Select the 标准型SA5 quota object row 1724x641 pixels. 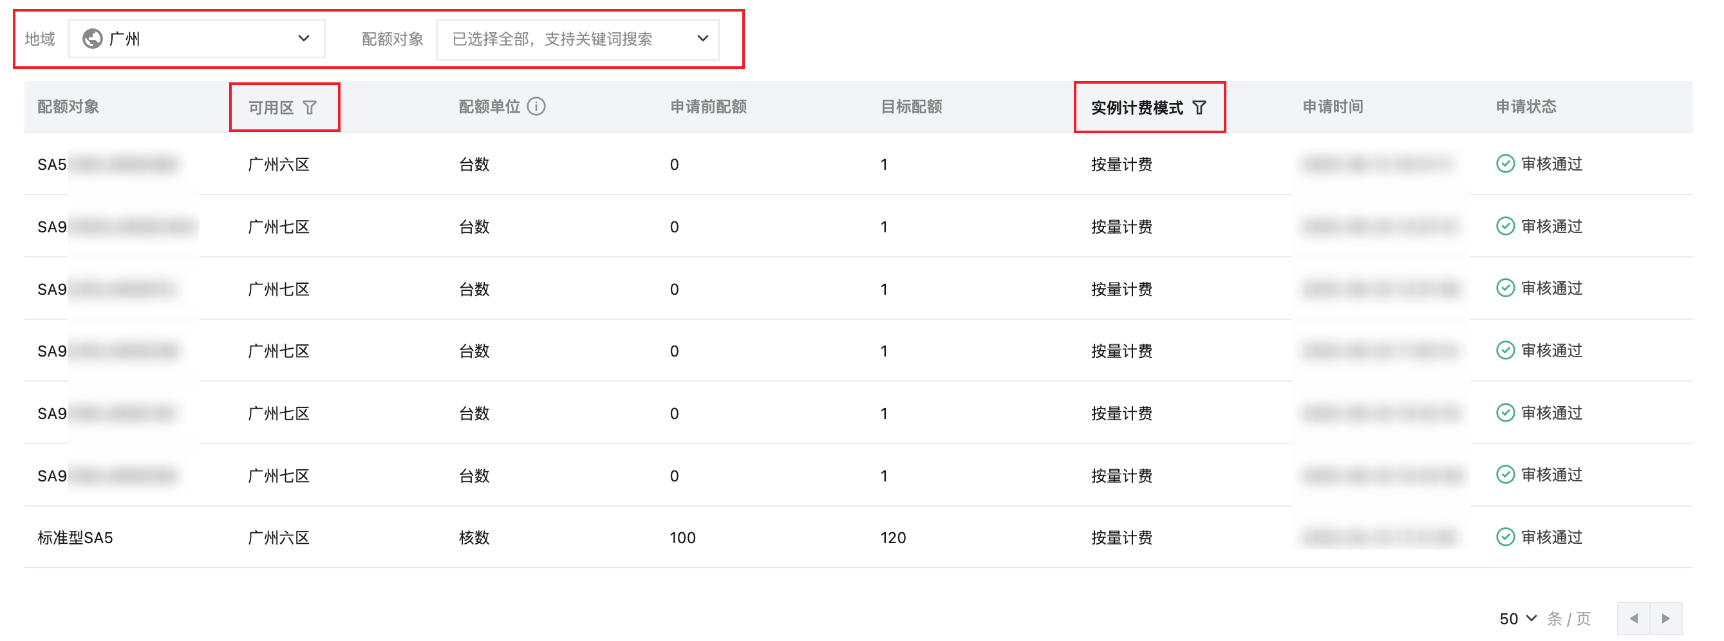click(x=75, y=538)
